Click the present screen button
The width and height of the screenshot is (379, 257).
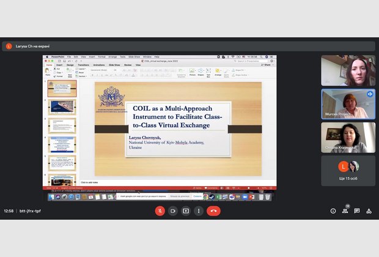[x=186, y=211]
